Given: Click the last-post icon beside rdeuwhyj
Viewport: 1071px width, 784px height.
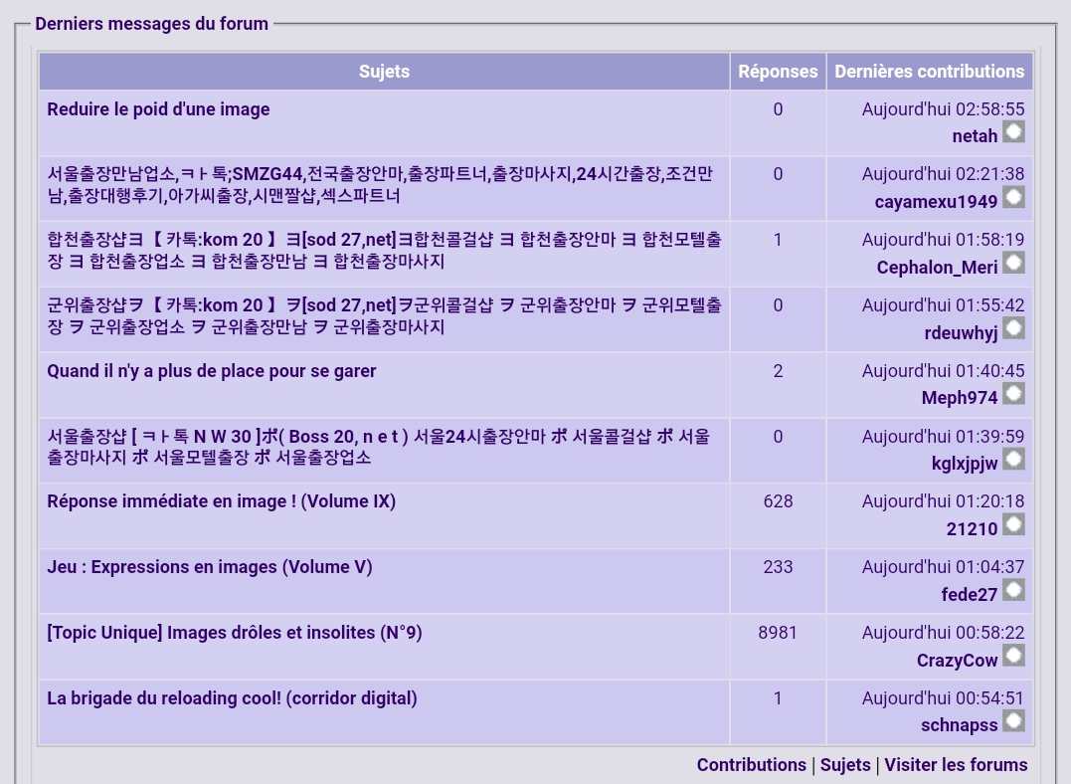Looking at the screenshot, I should tap(1012, 328).
